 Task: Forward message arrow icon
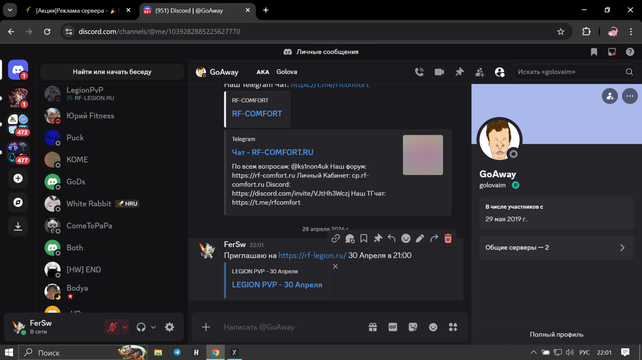(434, 238)
